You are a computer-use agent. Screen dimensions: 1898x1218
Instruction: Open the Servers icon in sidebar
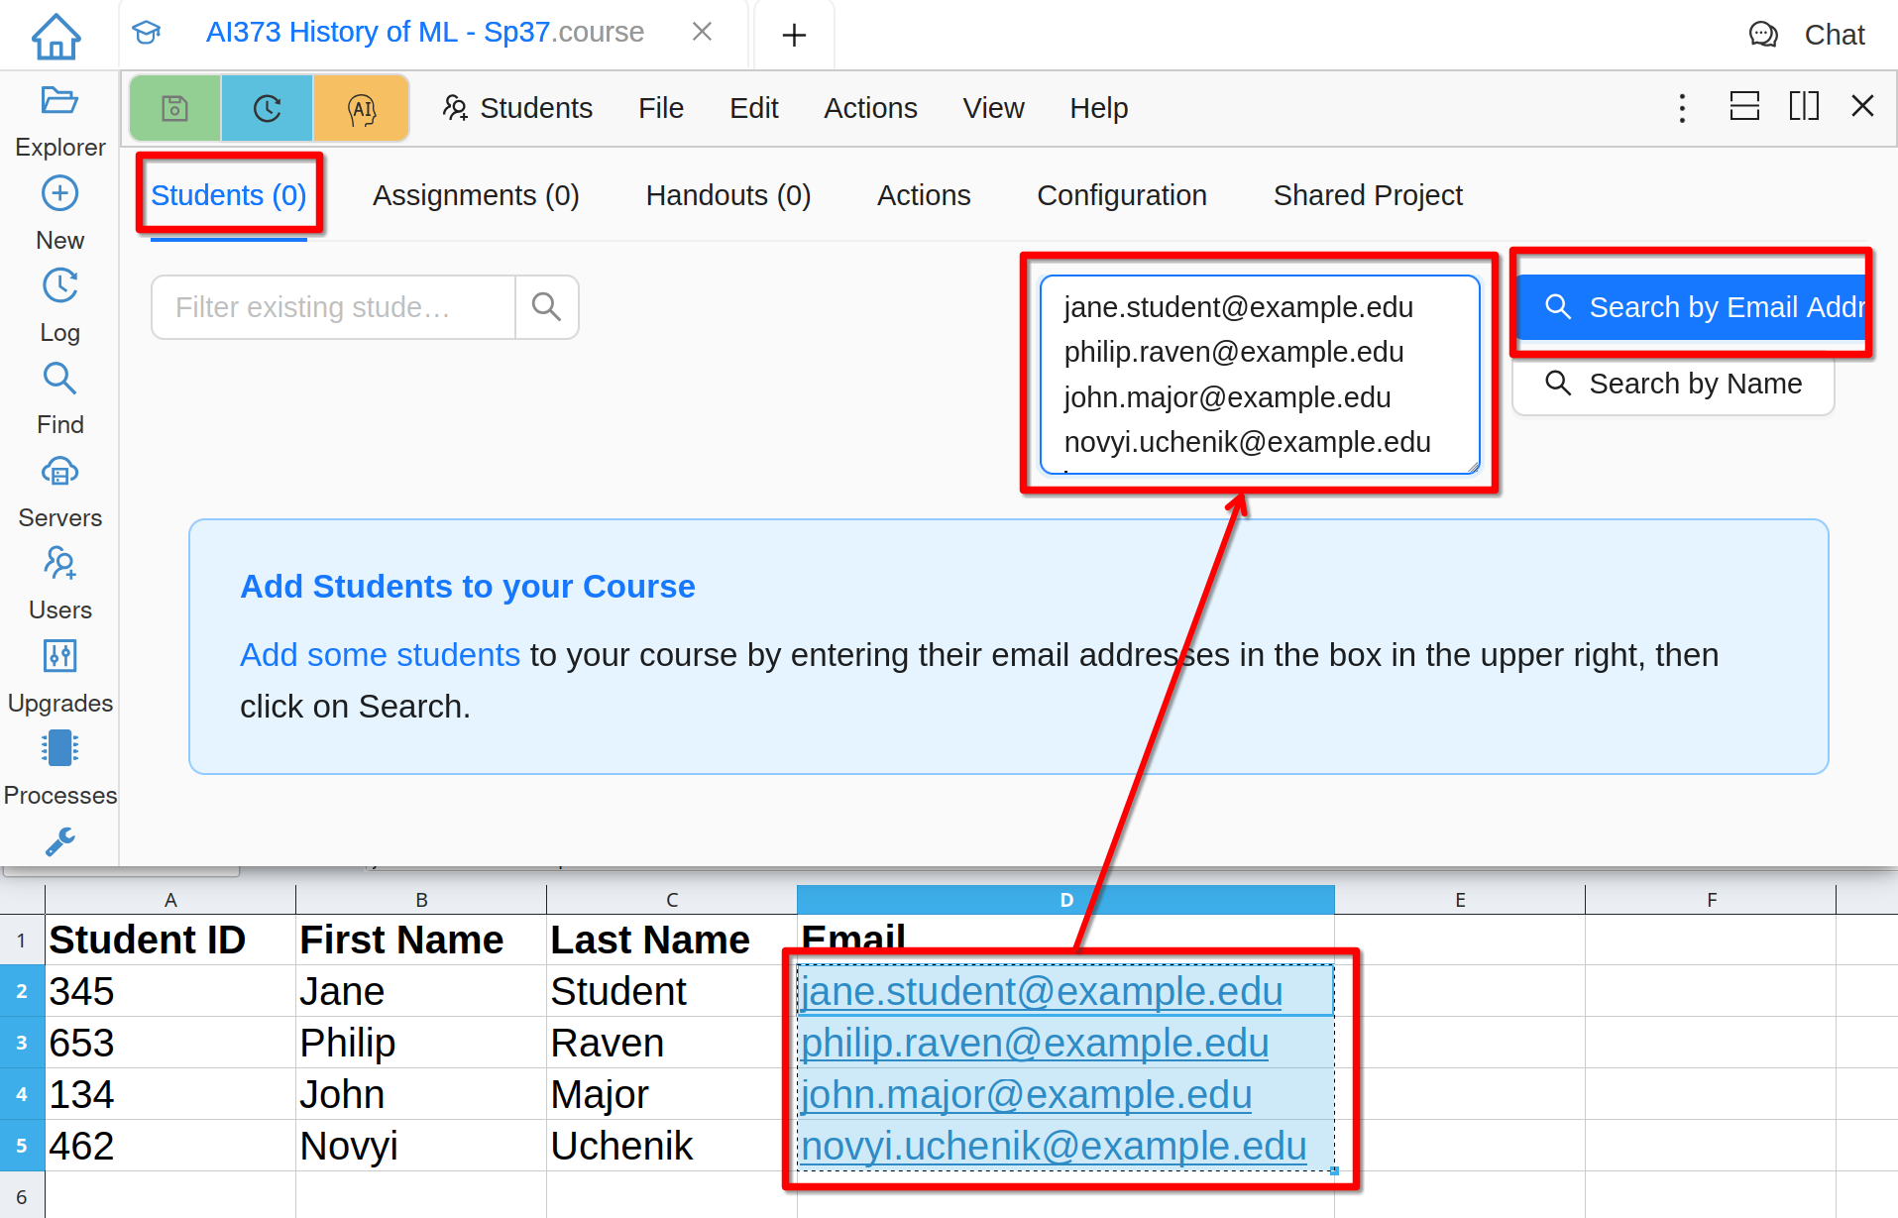coord(59,473)
